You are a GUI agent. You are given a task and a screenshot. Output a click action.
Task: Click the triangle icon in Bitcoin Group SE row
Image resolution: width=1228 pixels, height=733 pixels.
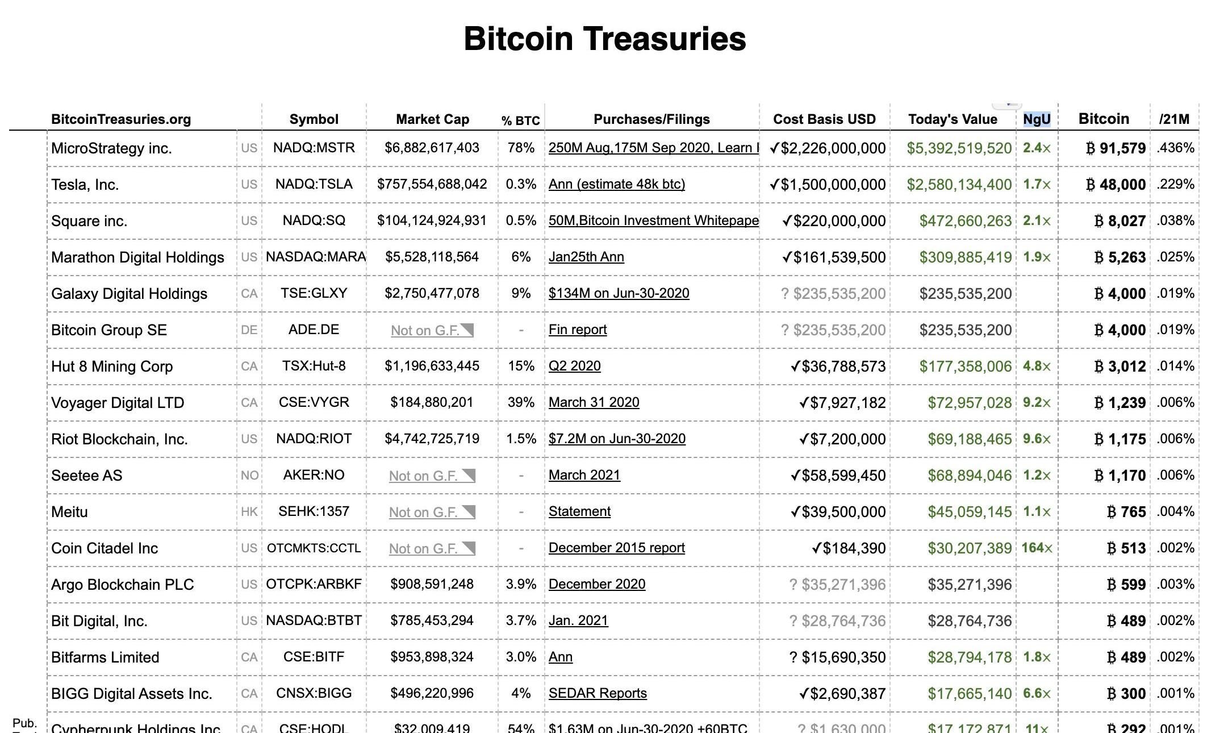(x=467, y=330)
